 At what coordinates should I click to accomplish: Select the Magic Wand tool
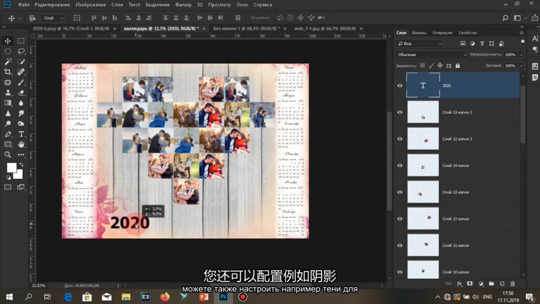[7, 62]
